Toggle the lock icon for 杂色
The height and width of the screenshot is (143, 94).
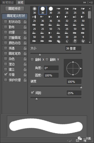click(x=25, y=59)
